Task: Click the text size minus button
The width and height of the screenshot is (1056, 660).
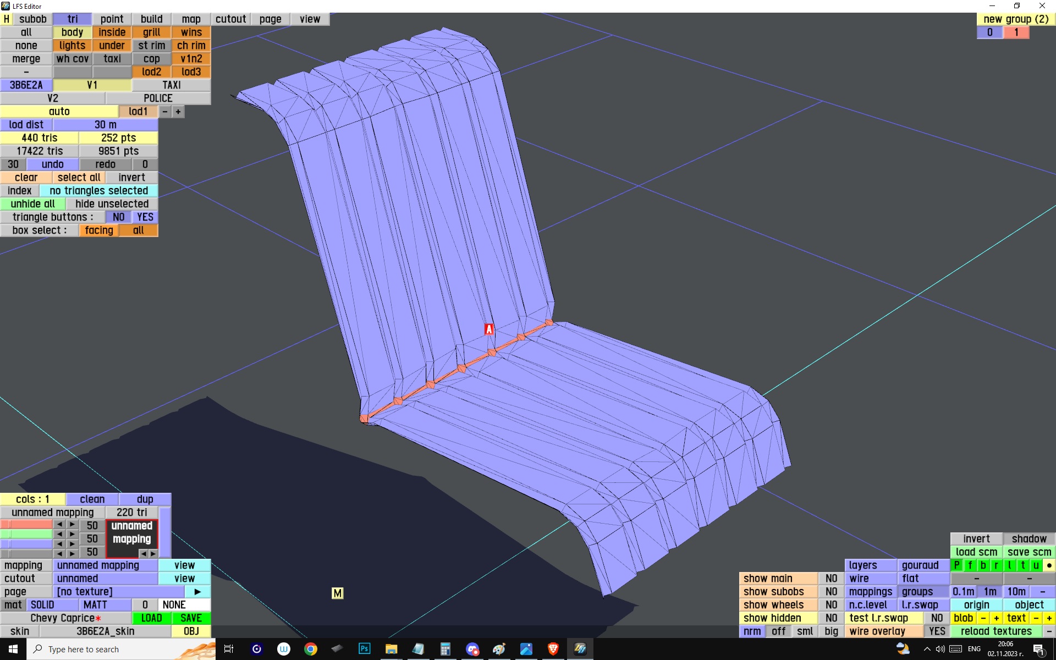Action: [1036, 618]
